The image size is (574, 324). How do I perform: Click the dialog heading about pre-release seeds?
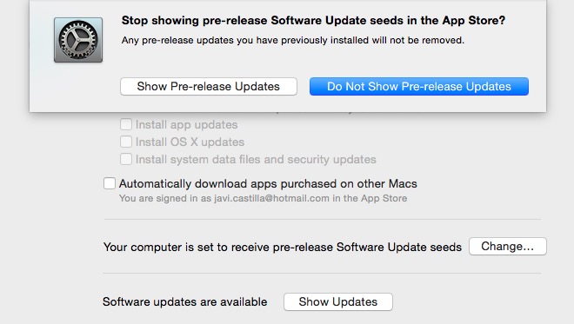tap(313, 20)
